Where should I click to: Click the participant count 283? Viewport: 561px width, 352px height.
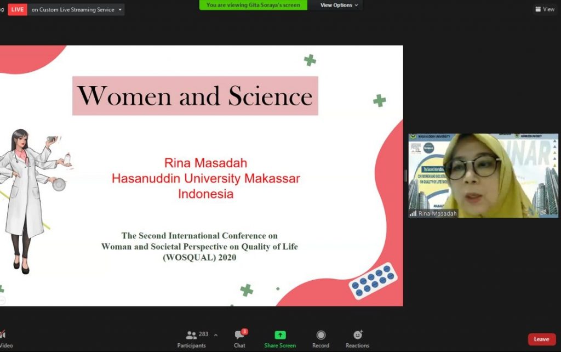pos(203,334)
